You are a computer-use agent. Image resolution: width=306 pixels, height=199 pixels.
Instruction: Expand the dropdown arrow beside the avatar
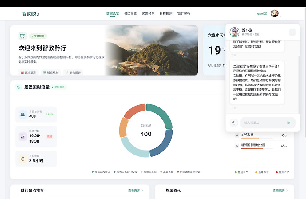coord(281,16)
